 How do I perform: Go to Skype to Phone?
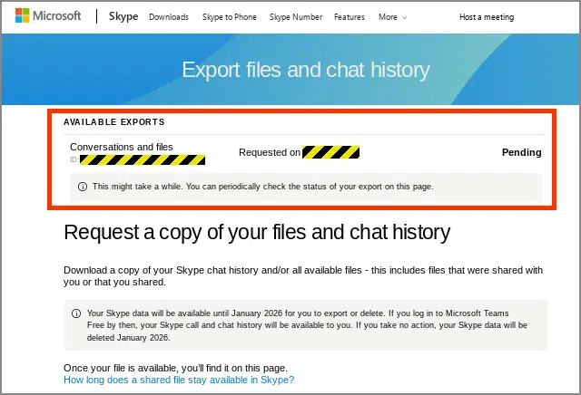[x=230, y=17]
